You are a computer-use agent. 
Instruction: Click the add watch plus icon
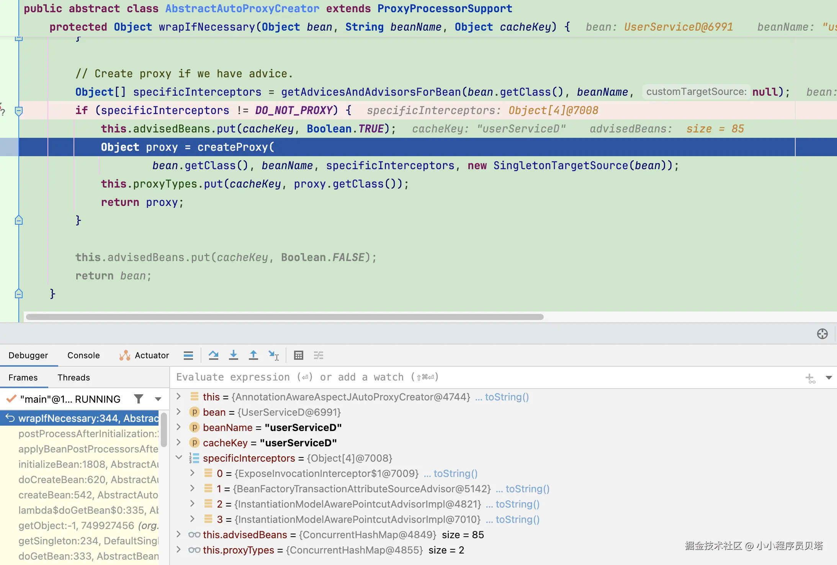pyautogui.click(x=810, y=378)
